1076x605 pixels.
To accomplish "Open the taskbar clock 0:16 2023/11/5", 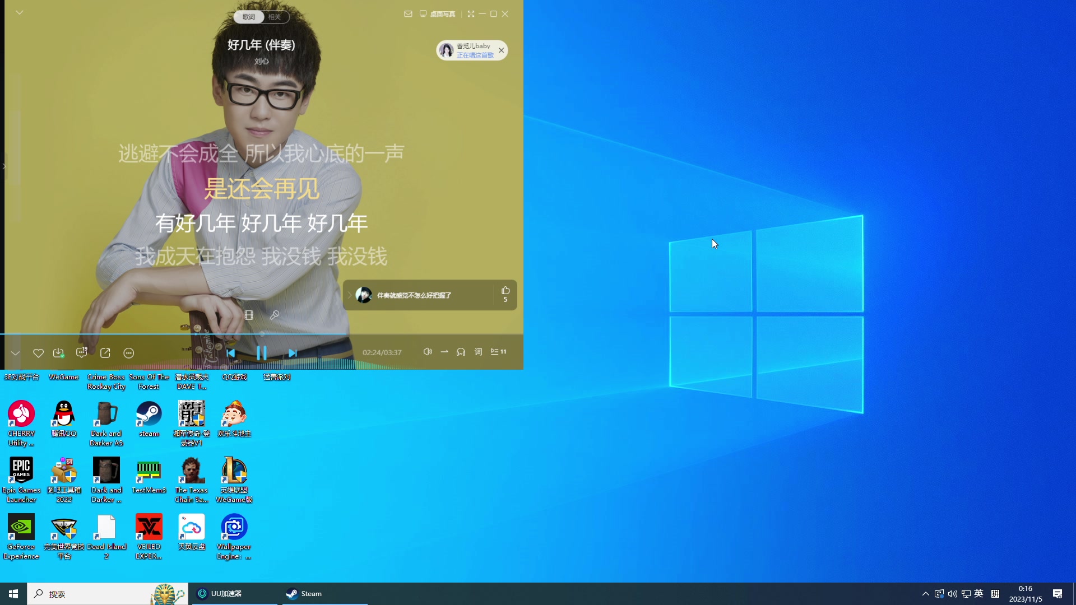I will point(1026,594).
